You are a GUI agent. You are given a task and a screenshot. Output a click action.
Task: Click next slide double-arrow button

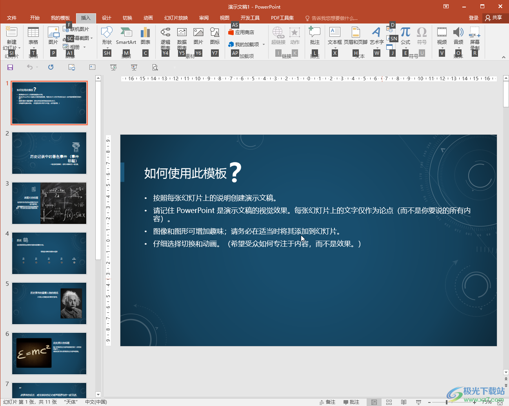[x=506, y=385]
